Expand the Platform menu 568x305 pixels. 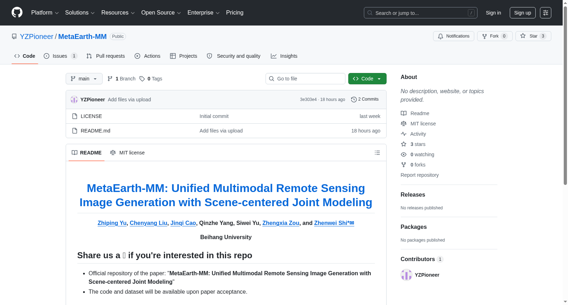pos(45,13)
